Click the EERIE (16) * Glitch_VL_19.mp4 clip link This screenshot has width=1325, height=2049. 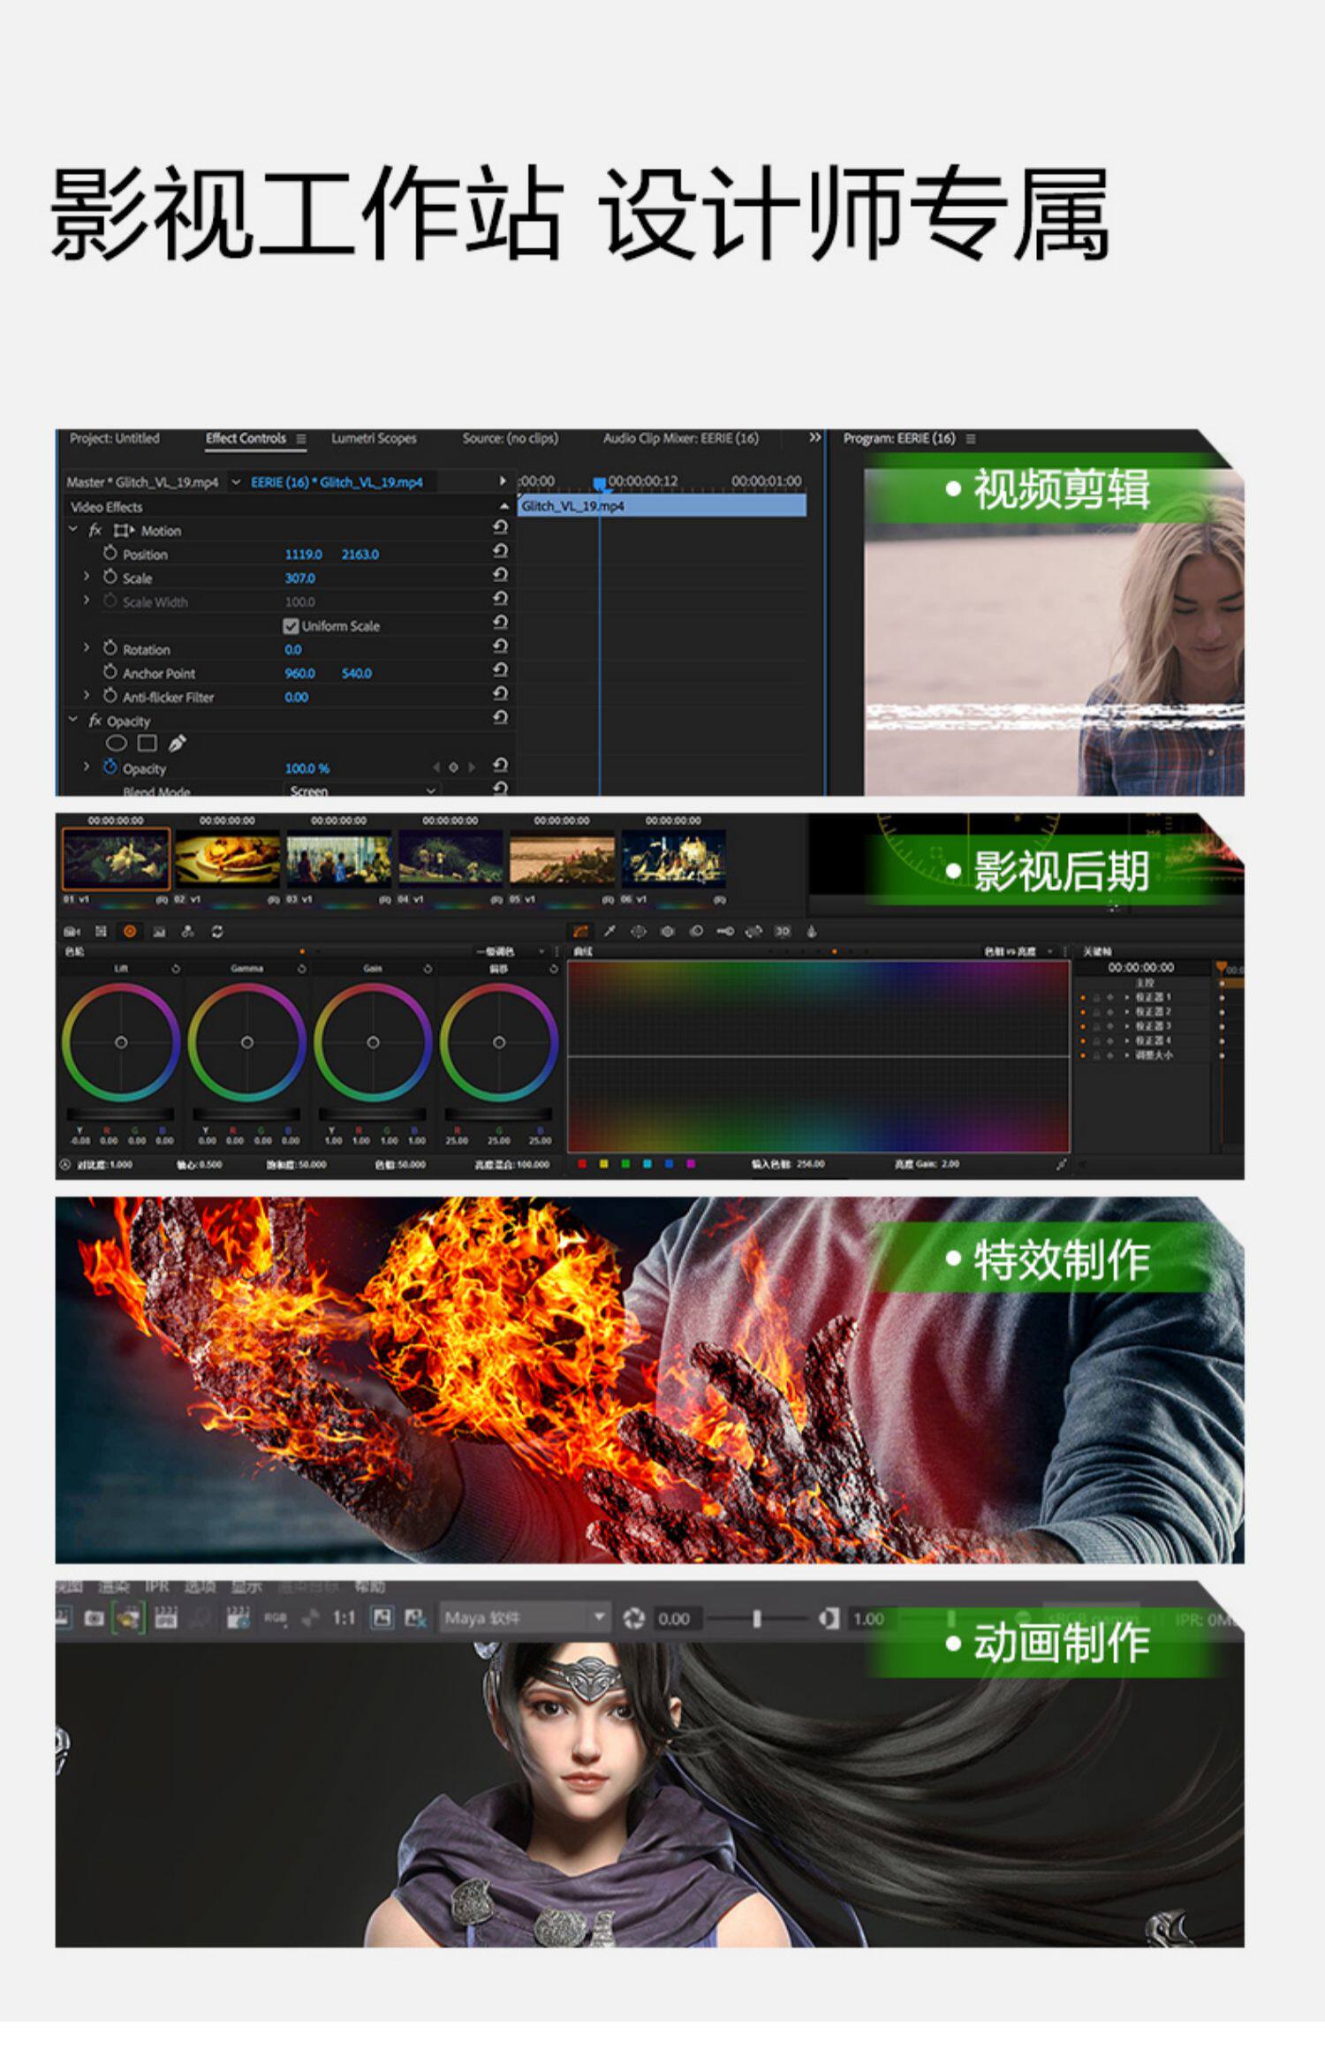(x=337, y=482)
